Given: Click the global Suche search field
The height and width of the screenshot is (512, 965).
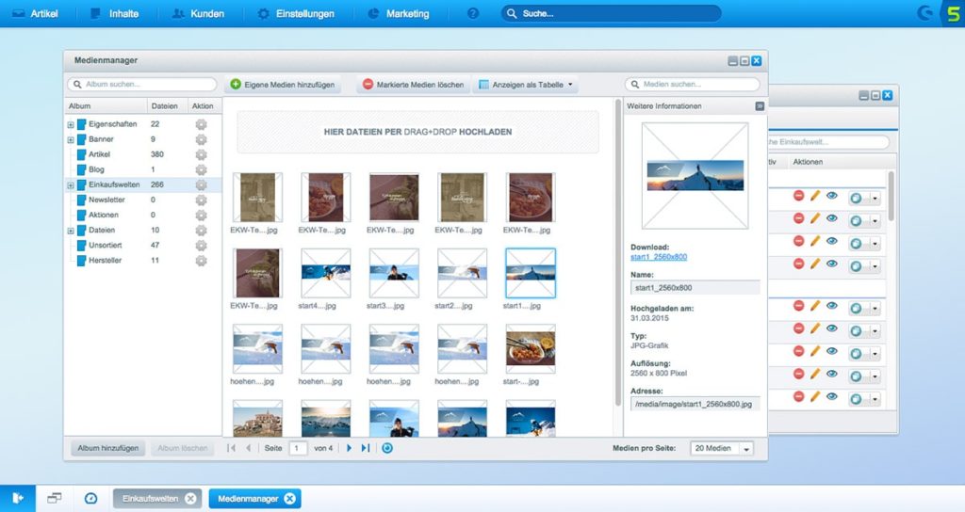Looking at the screenshot, I should click(x=611, y=13).
